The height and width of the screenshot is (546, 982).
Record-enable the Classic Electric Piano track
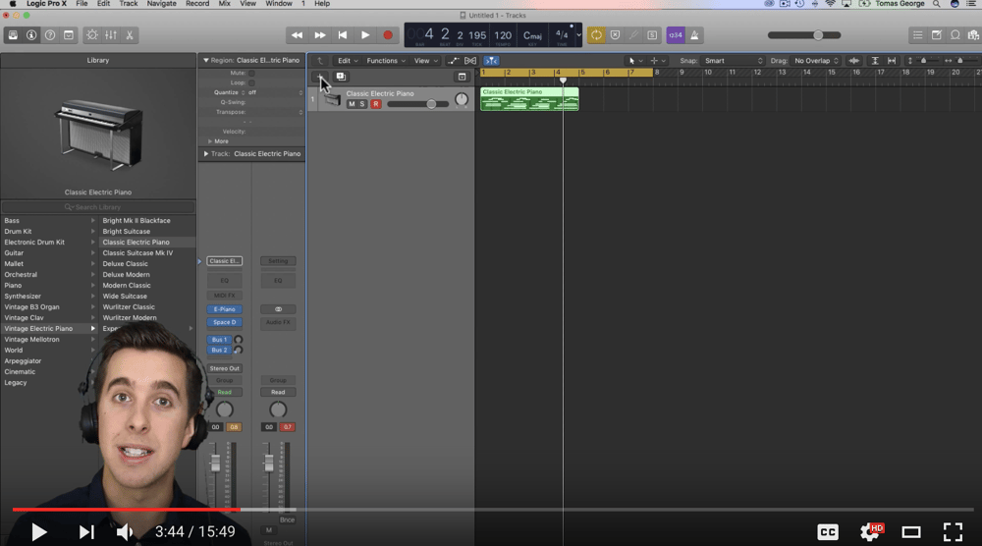coord(376,104)
